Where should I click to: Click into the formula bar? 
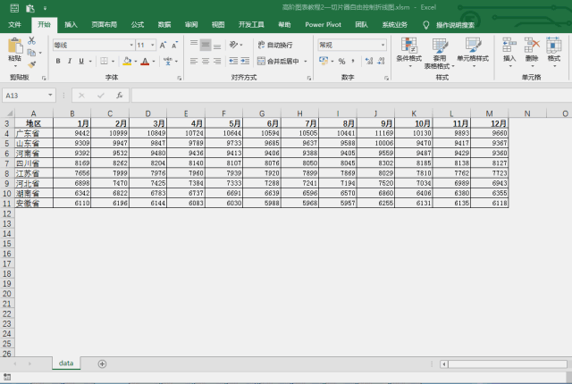click(x=351, y=96)
